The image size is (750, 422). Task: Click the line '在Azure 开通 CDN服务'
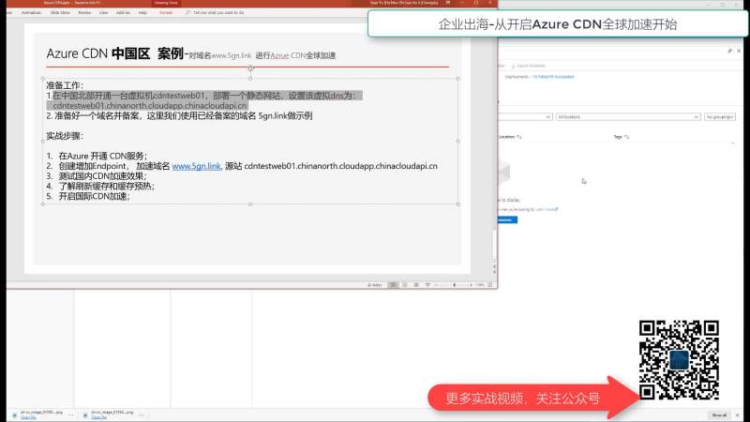pos(102,156)
